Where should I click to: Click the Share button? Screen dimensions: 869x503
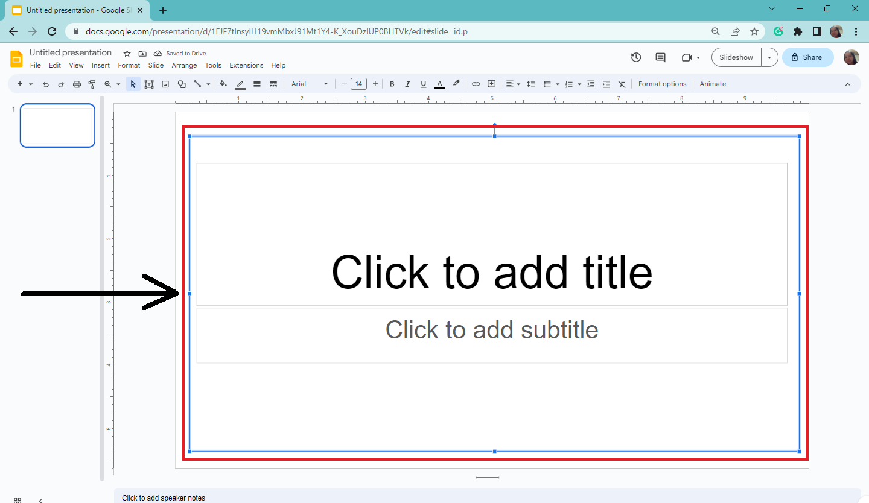(807, 57)
